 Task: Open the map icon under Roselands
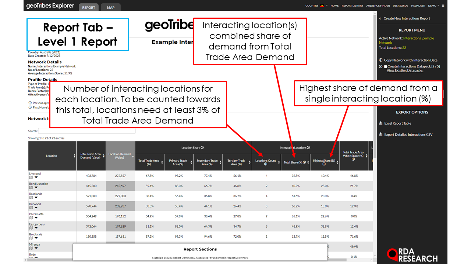(31, 198)
